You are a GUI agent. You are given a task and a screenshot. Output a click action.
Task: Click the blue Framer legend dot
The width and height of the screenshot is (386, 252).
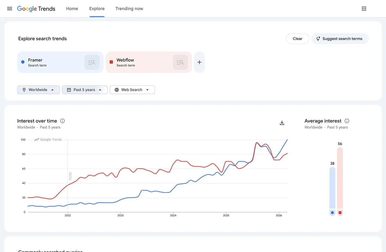click(332, 213)
